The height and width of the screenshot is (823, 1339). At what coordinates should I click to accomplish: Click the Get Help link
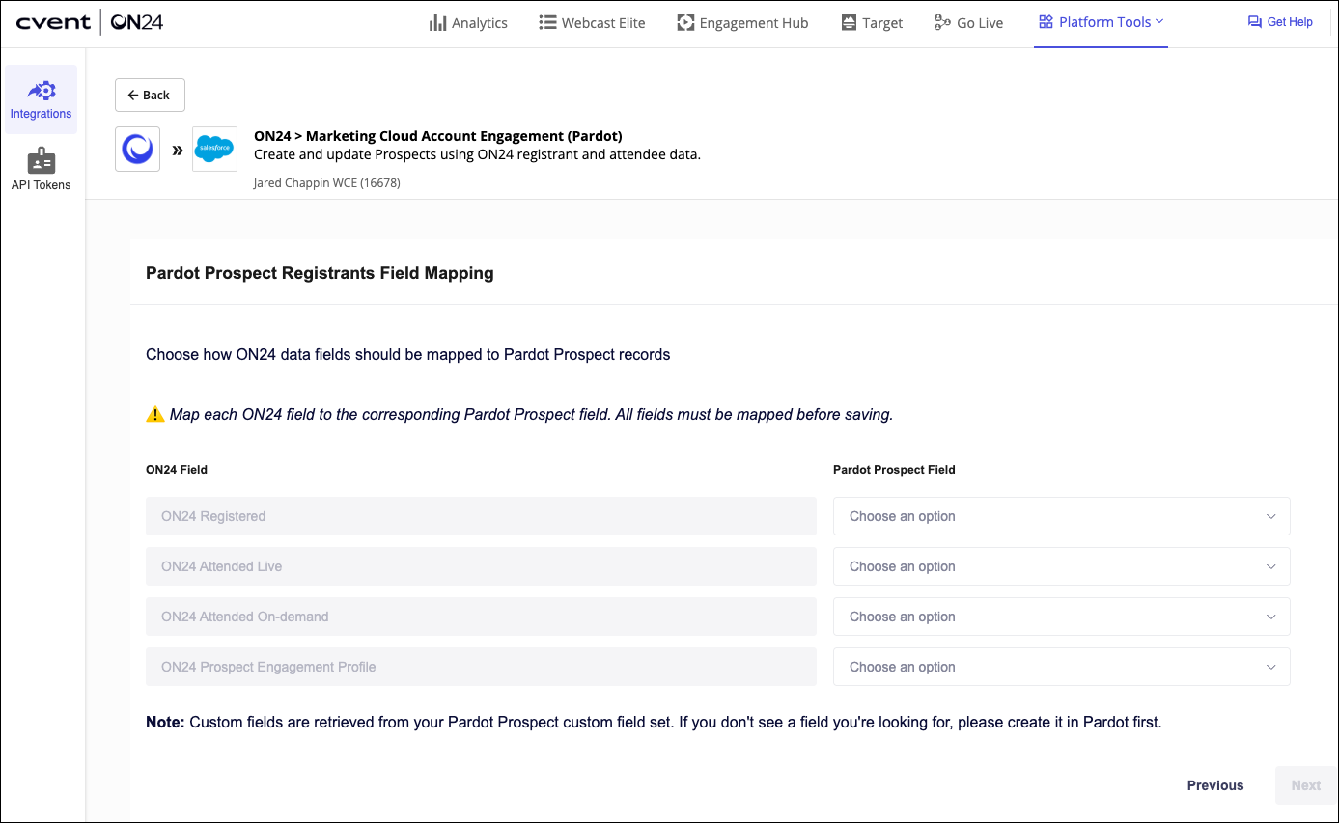tap(1280, 22)
